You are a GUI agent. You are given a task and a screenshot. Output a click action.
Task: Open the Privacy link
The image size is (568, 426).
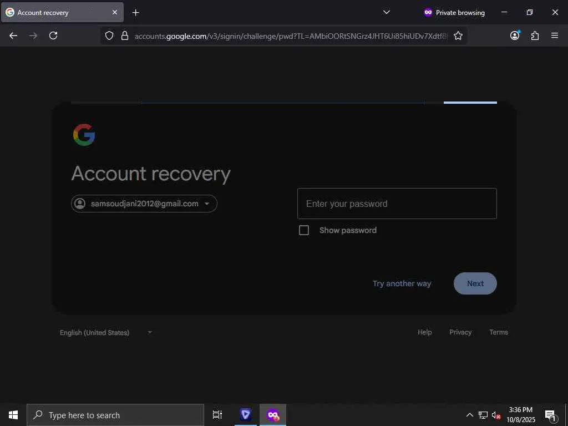(460, 332)
